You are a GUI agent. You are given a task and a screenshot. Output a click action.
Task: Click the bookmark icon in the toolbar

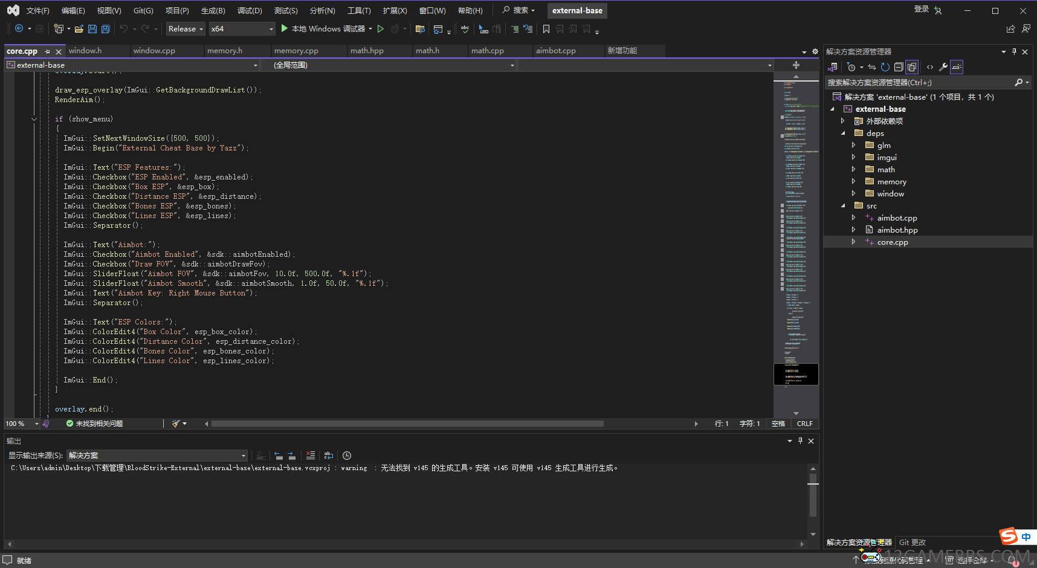coord(546,29)
